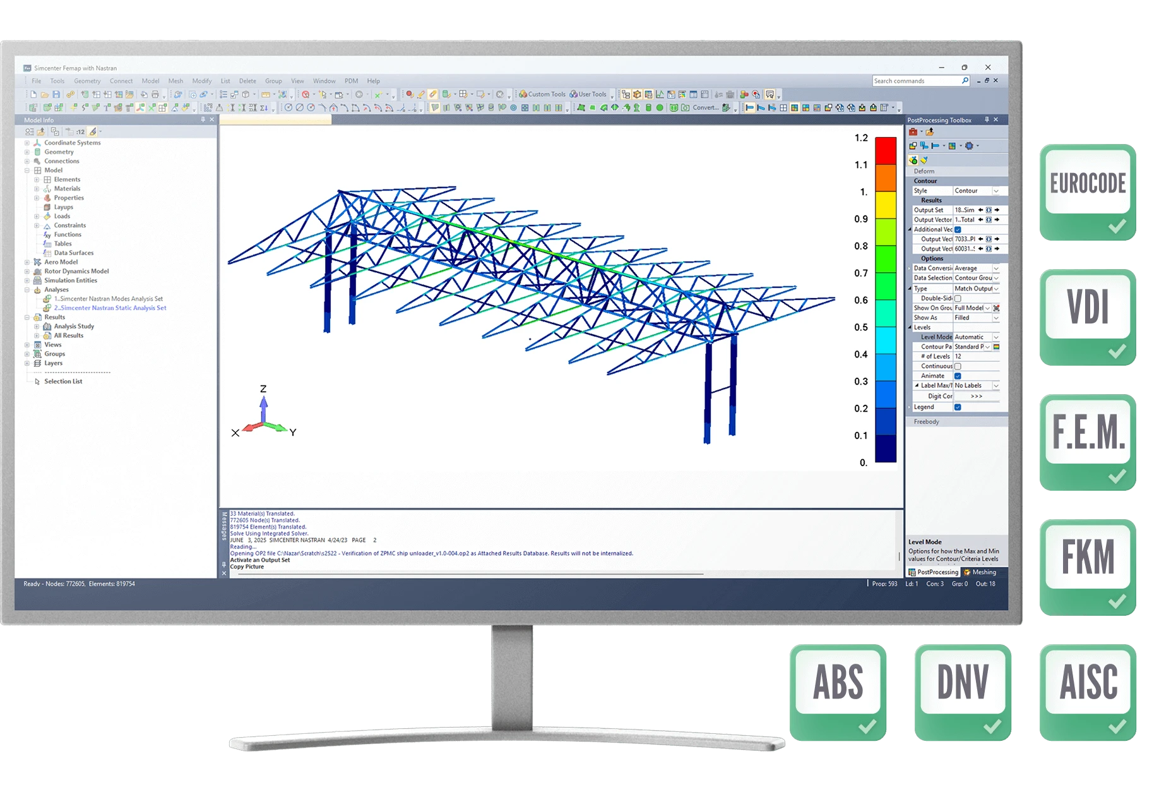Click the green sphere solid icon
Viewport: 1159px width, 792px height.
tap(660, 107)
